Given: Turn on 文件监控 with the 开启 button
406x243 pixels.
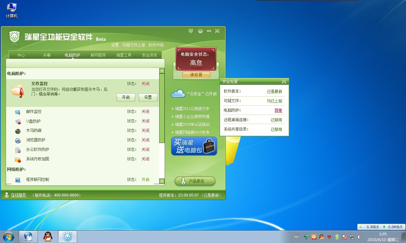Looking at the screenshot, I should point(126,97).
